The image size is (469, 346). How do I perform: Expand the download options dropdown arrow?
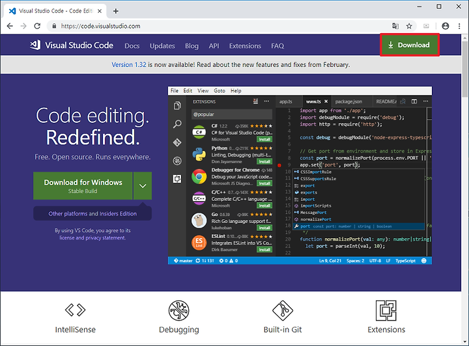143,186
